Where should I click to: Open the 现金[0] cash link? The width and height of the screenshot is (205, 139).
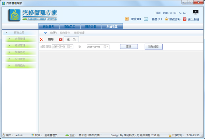(136, 19)
